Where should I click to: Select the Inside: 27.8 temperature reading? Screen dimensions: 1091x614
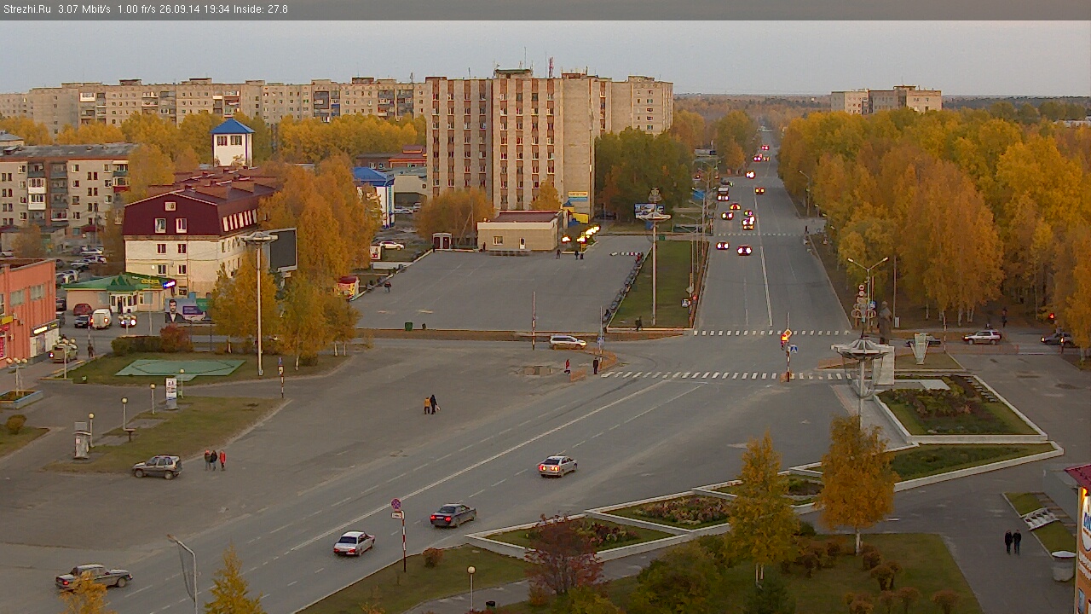[261, 9]
